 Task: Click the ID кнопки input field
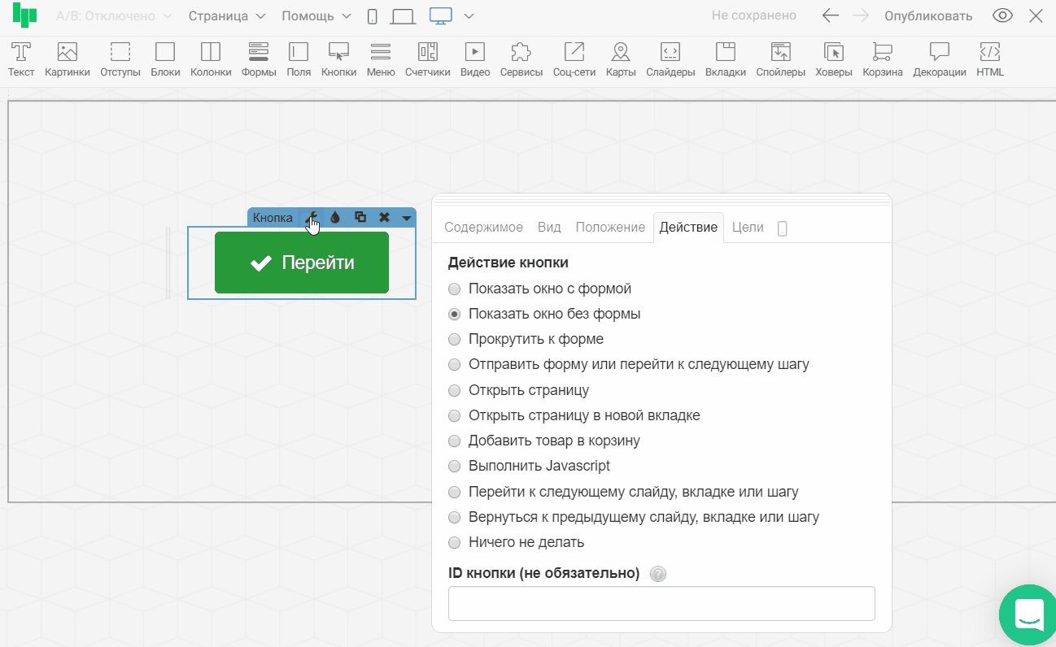661,604
